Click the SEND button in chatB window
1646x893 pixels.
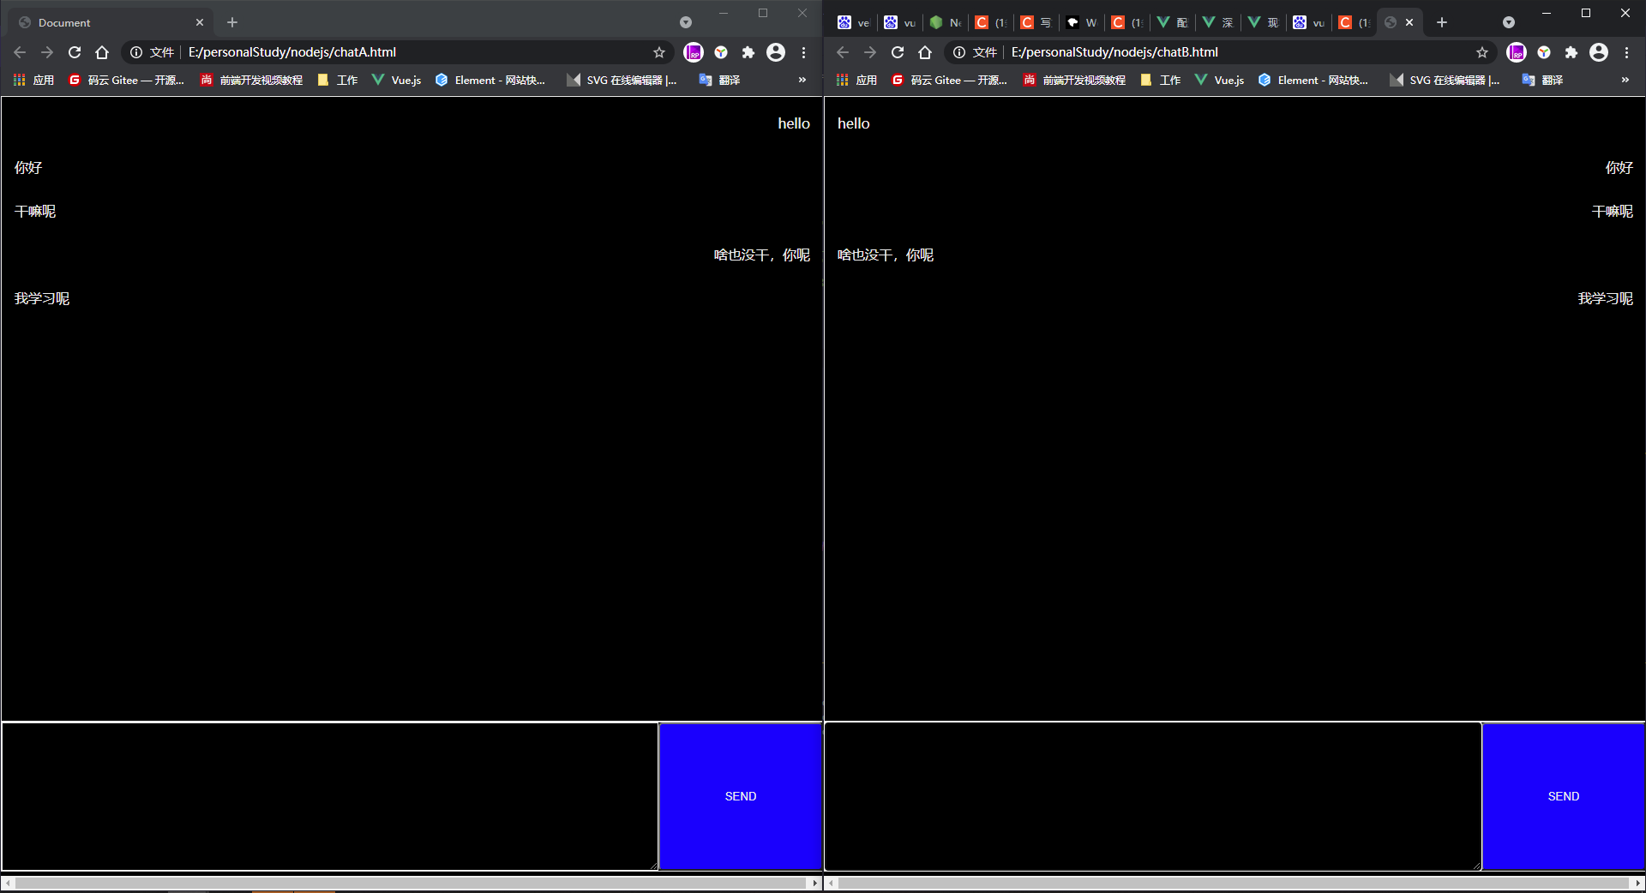point(1564,797)
